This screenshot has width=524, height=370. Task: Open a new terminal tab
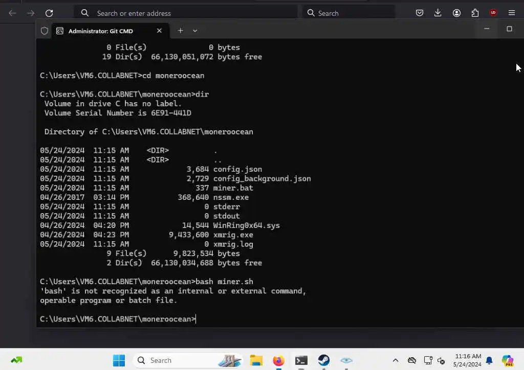(x=181, y=31)
